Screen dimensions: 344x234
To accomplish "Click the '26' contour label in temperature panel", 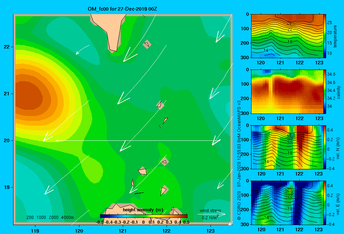I will click(x=289, y=23).
